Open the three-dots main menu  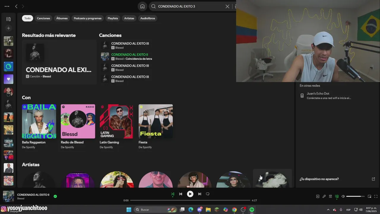[x=7, y=6]
